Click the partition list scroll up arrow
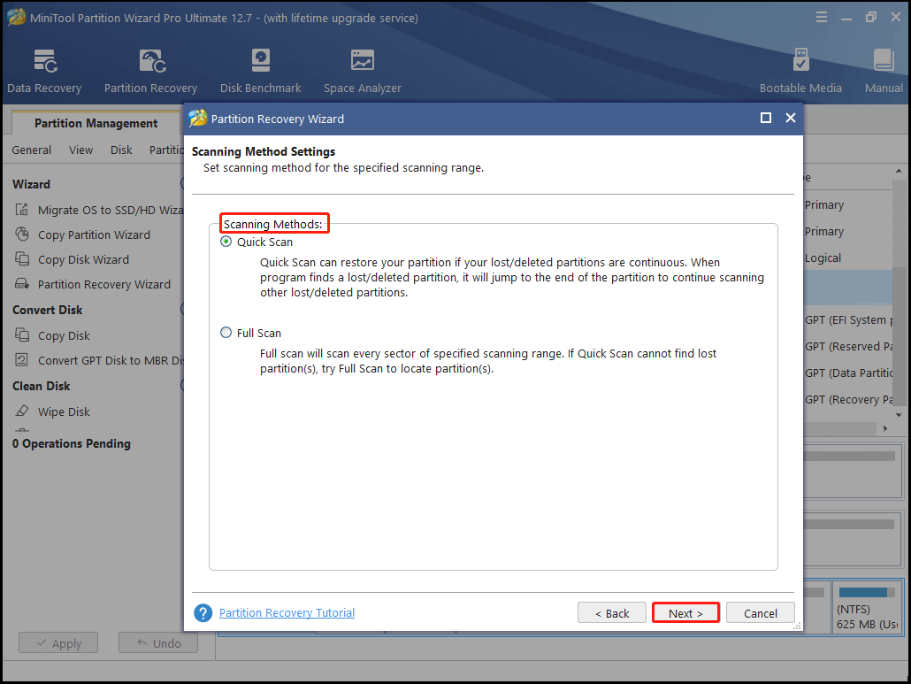Viewport: 911px width, 684px height. [899, 172]
